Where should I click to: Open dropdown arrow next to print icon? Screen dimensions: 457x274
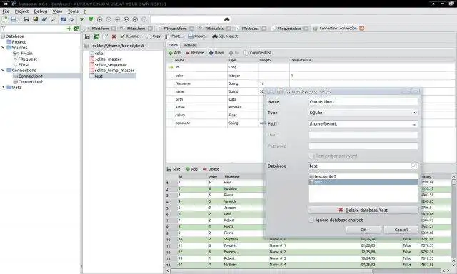click(x=19, y=19)
